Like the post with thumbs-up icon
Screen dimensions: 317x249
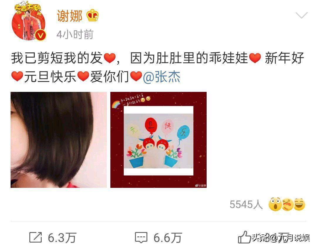click(x=244, y=237)
